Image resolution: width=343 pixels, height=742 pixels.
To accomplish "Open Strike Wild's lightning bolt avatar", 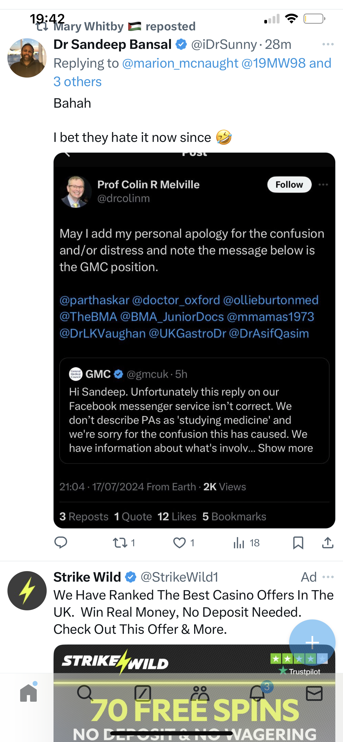I will [x=27, y=590].
